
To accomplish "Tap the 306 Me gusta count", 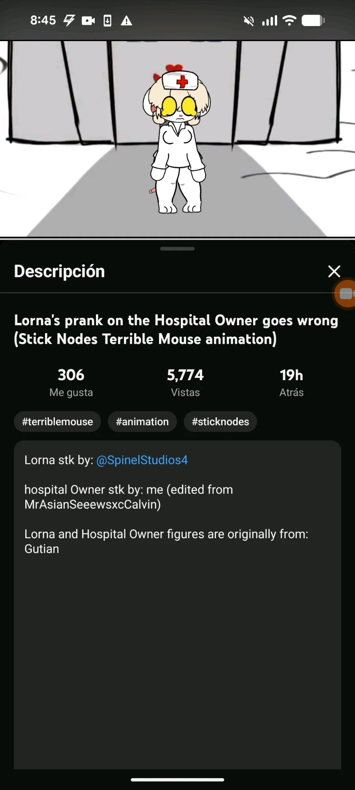I will click(71, 382).
